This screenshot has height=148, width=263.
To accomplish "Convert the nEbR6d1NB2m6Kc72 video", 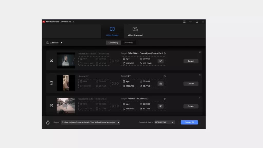I will click(191, 106).
